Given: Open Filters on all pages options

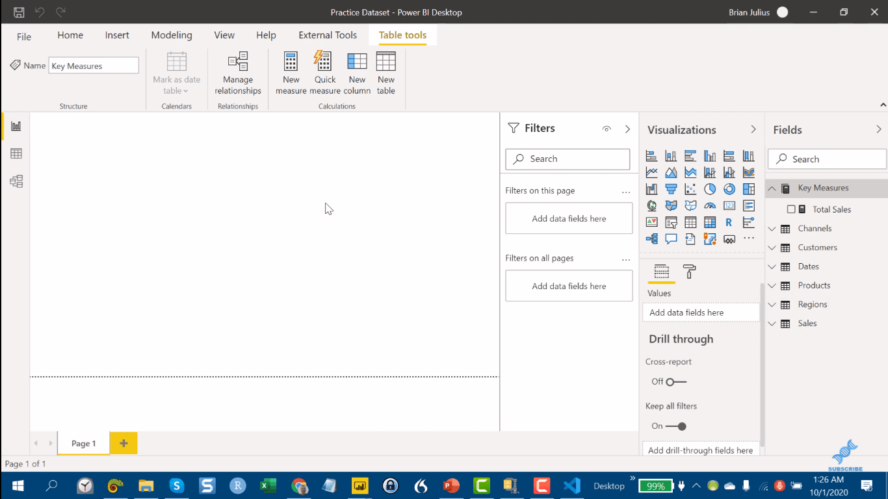Looking at the screenshot, I should [x=626, y=259].
